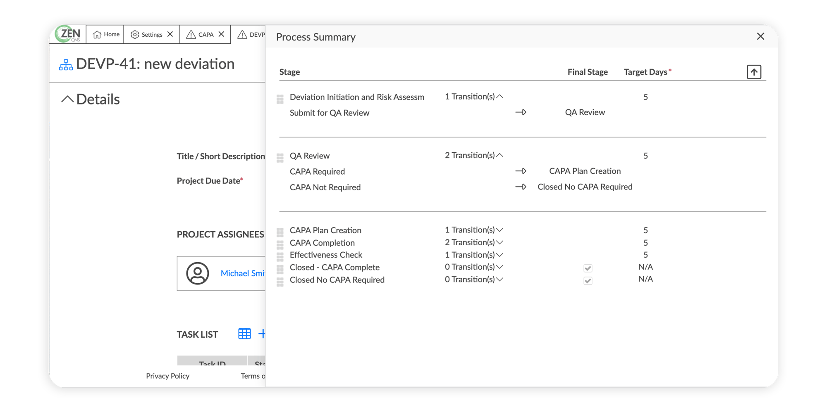Collapse the Details section
827x412 pixels.
67,99
